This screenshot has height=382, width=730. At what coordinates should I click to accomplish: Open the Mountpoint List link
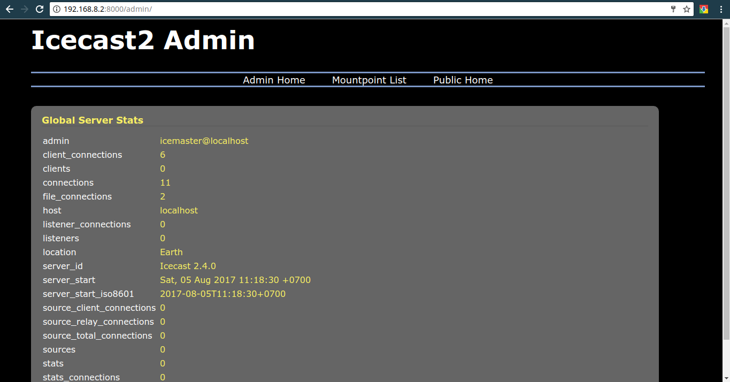click(369, 80)
